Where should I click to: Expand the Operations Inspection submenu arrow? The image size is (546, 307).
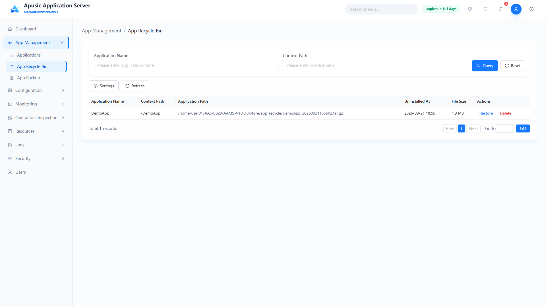coord(63,118)
